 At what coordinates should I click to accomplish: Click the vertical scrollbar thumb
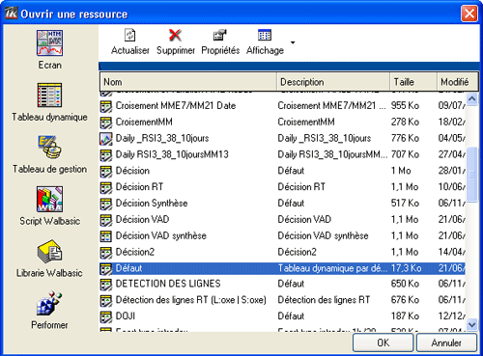tap(471, 175)
